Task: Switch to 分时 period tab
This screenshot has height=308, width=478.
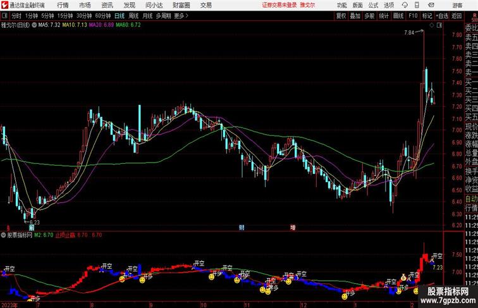Action: (16, 16)
